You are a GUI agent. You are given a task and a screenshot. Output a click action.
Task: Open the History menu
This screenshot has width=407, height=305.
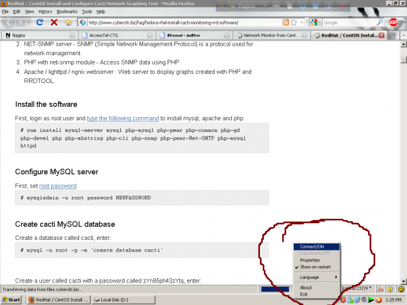[45, 12]
